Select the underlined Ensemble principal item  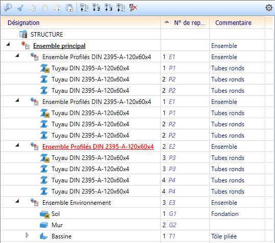point(59,46)
